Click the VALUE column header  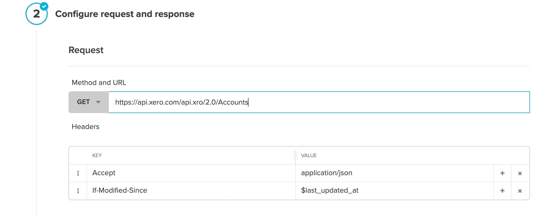(x=309, y=156)
